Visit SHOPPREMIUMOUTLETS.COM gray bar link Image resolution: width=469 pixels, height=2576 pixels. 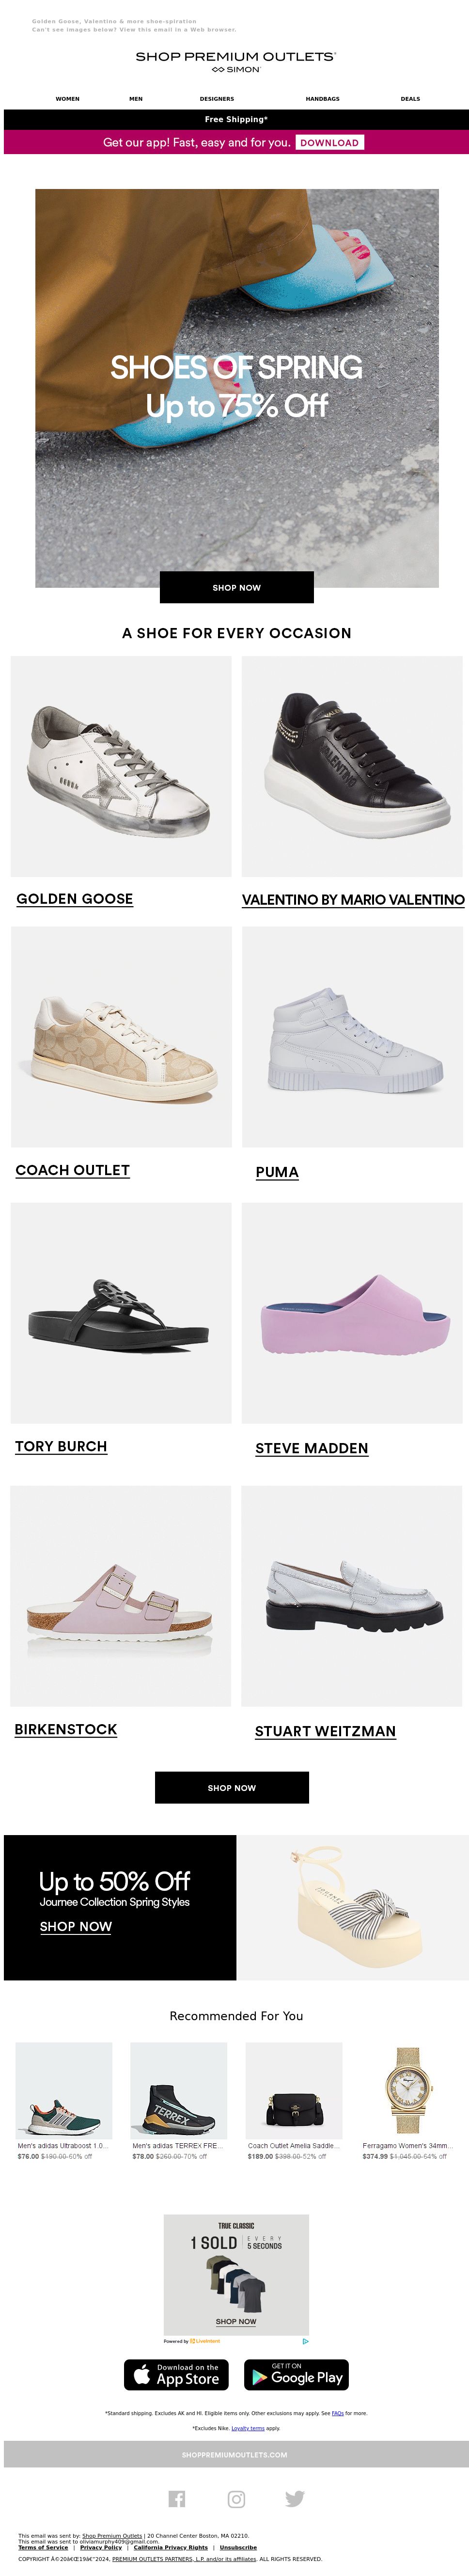click(x=236, y=2453)
